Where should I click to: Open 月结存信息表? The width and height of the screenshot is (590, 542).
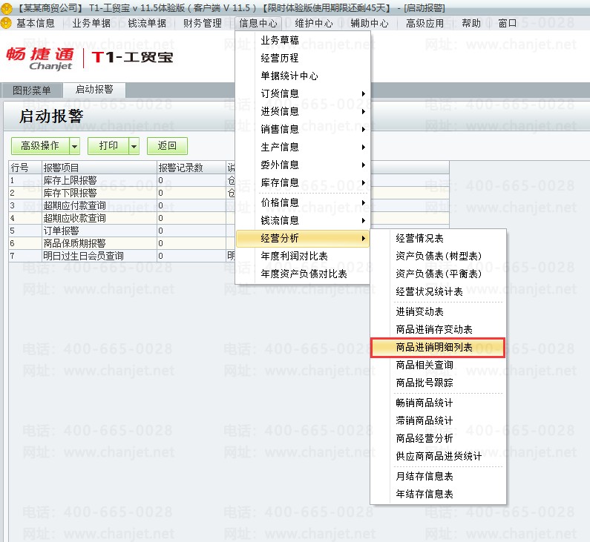tap(438, 476)
